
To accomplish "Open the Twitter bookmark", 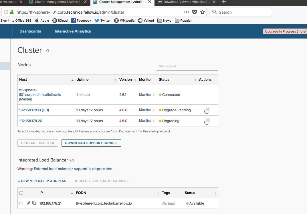I will pyautogui.click(x=103, y=21).
